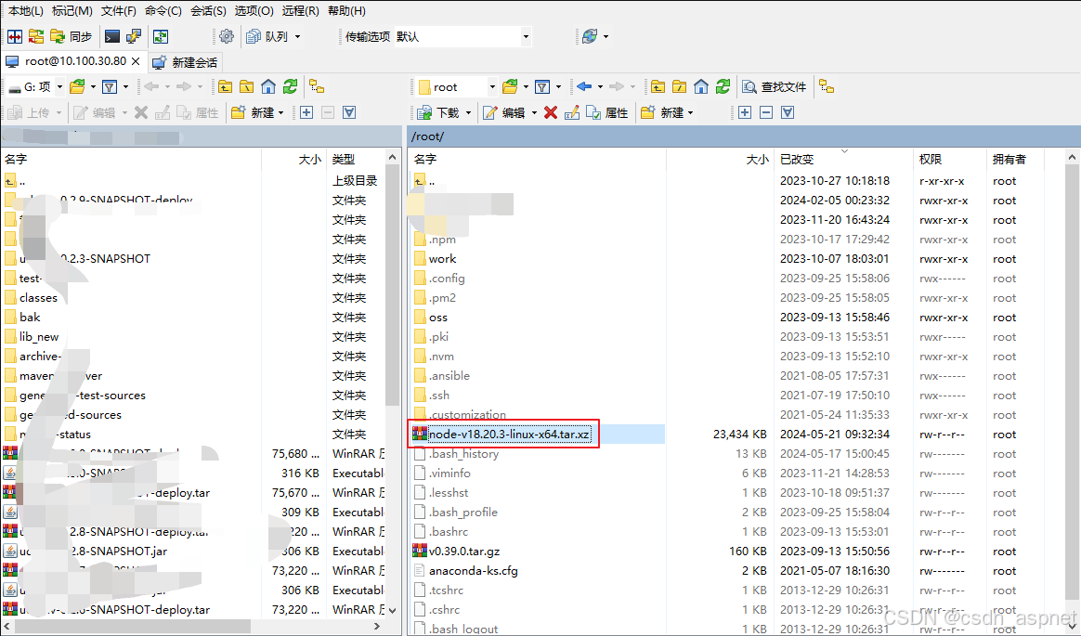Screen dimensions: 1081x636
Task: Expand the 队列 dropdown arrow
Action: [x=298, y=36]
